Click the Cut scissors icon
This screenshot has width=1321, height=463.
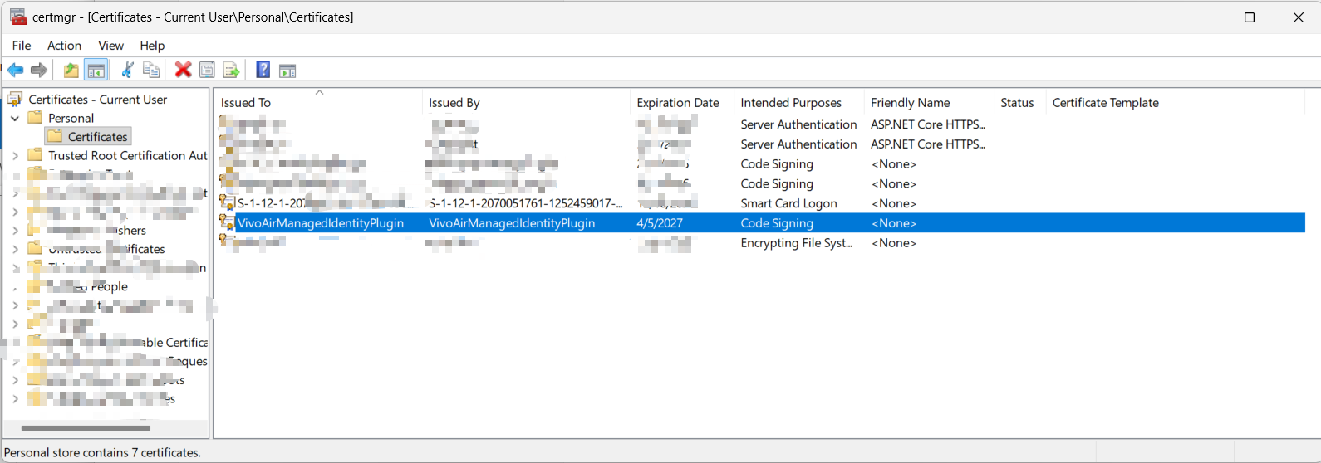(x=127, y=71)
